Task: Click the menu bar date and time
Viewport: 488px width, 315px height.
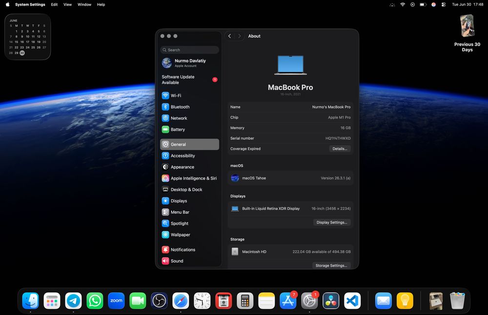Action: point(468,4)
